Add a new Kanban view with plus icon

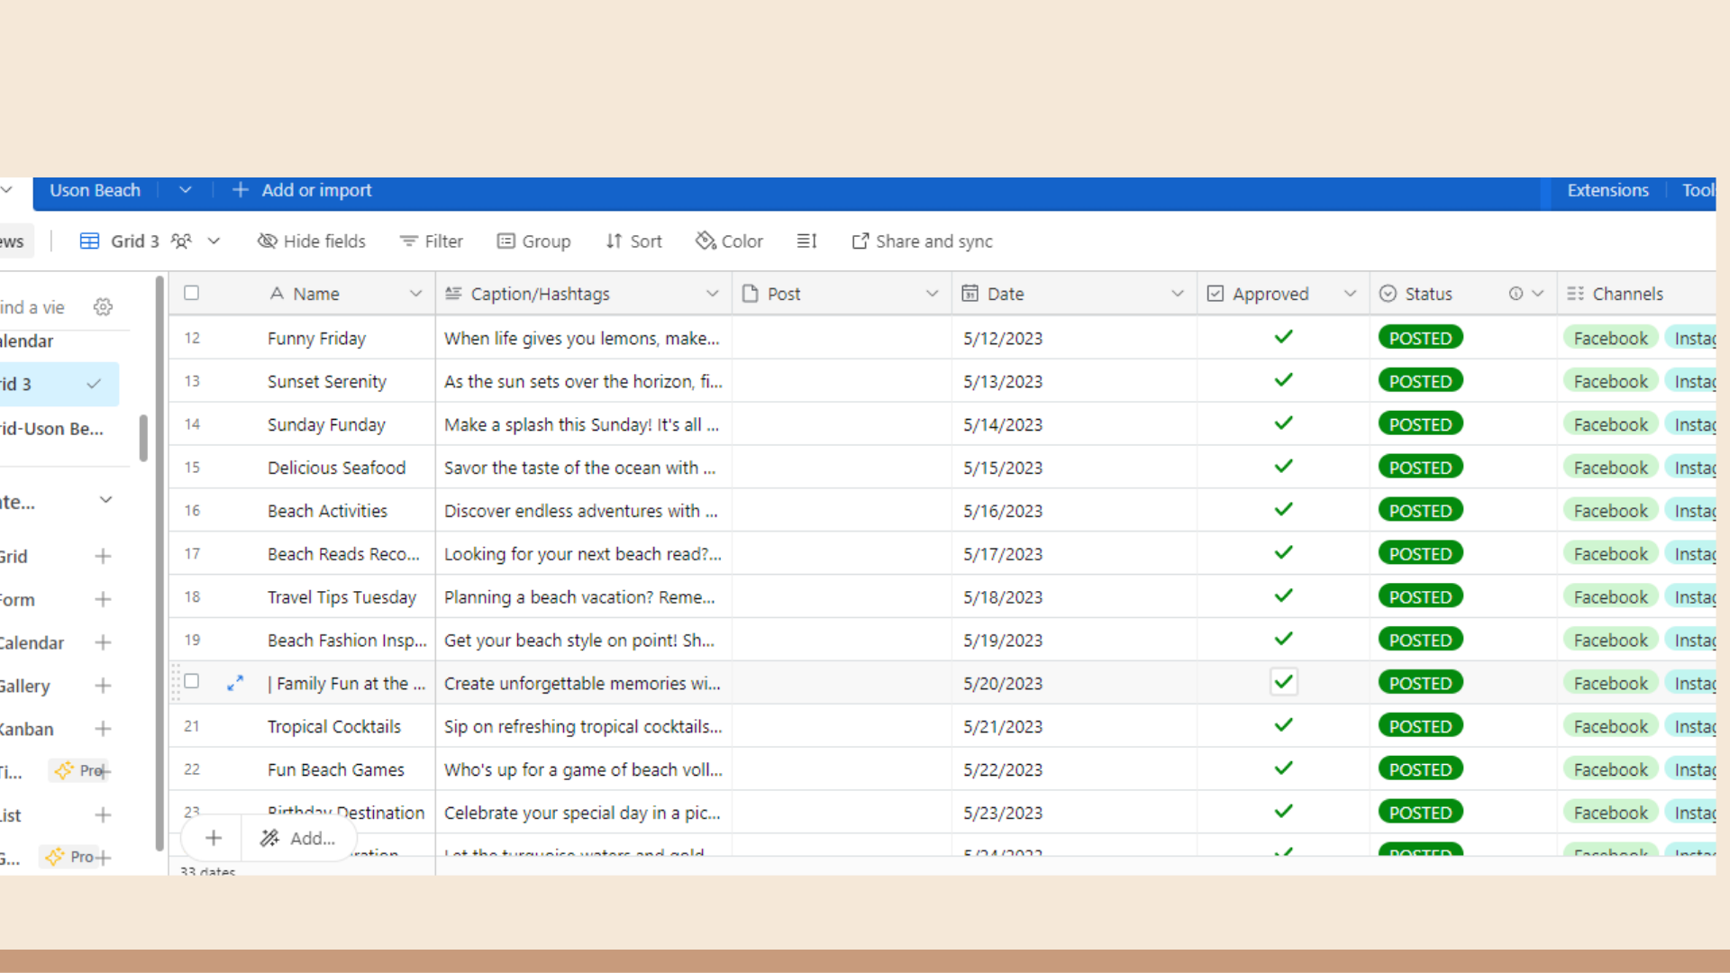(103, 729)
